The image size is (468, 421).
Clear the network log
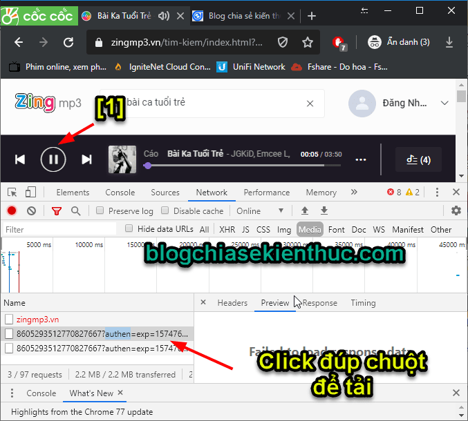tap(31, 211)
